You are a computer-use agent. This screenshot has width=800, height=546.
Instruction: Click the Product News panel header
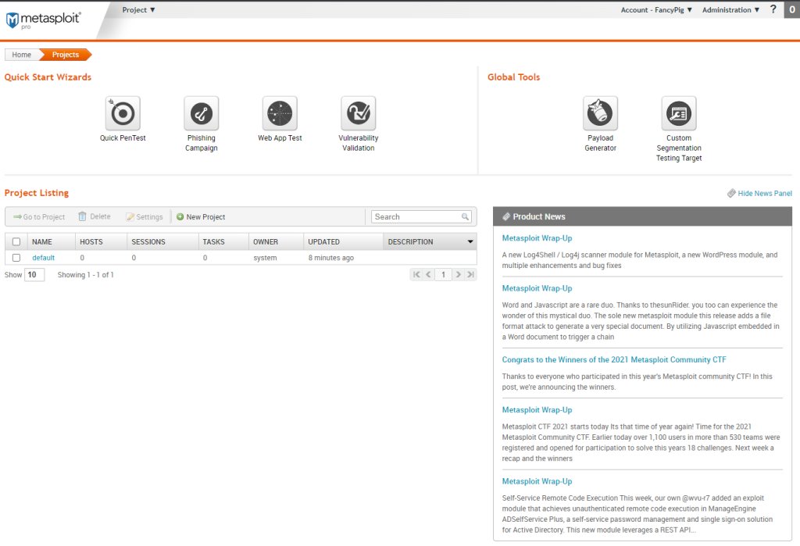point(642,216)
